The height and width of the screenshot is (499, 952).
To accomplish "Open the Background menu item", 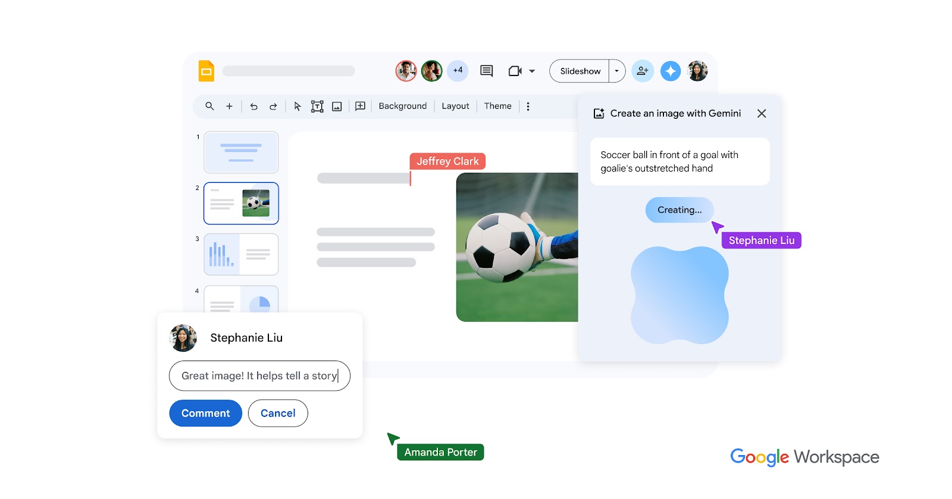I will click(x=402, y=106).
